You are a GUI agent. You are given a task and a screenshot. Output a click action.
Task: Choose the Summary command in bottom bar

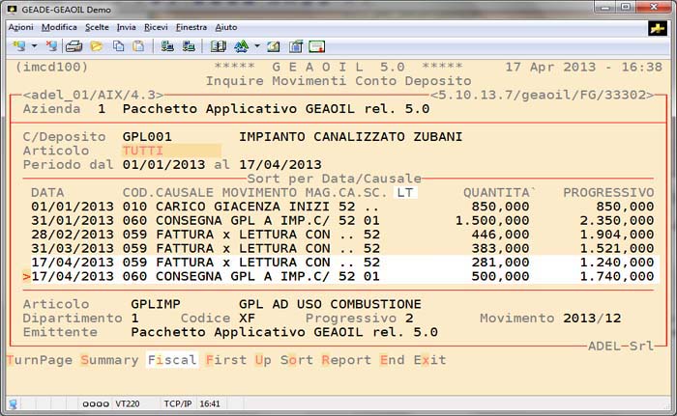point(109,360)
